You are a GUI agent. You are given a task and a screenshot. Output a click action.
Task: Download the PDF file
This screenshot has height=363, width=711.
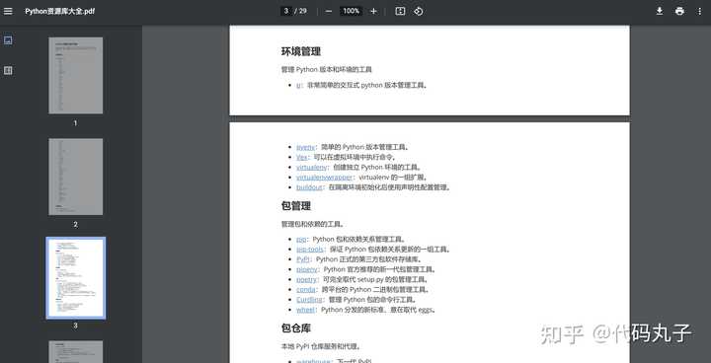click(x=660, y=11)
